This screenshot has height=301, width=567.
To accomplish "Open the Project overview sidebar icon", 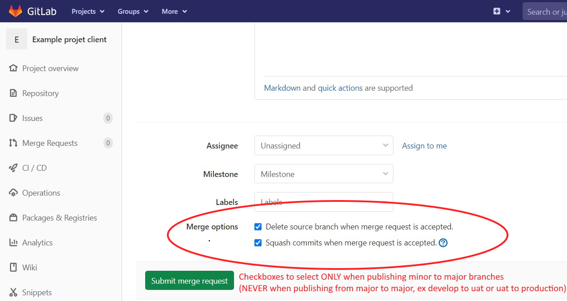I will click(x=13, y=68).
